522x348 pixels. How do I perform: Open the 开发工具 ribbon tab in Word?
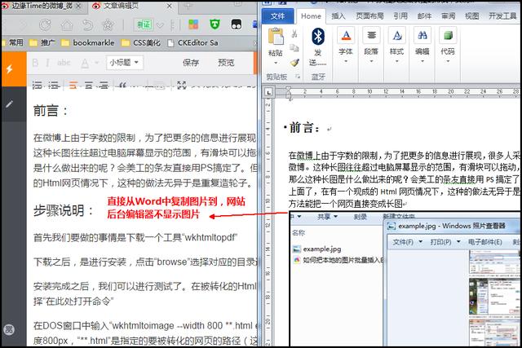click(x=502, y=15)
